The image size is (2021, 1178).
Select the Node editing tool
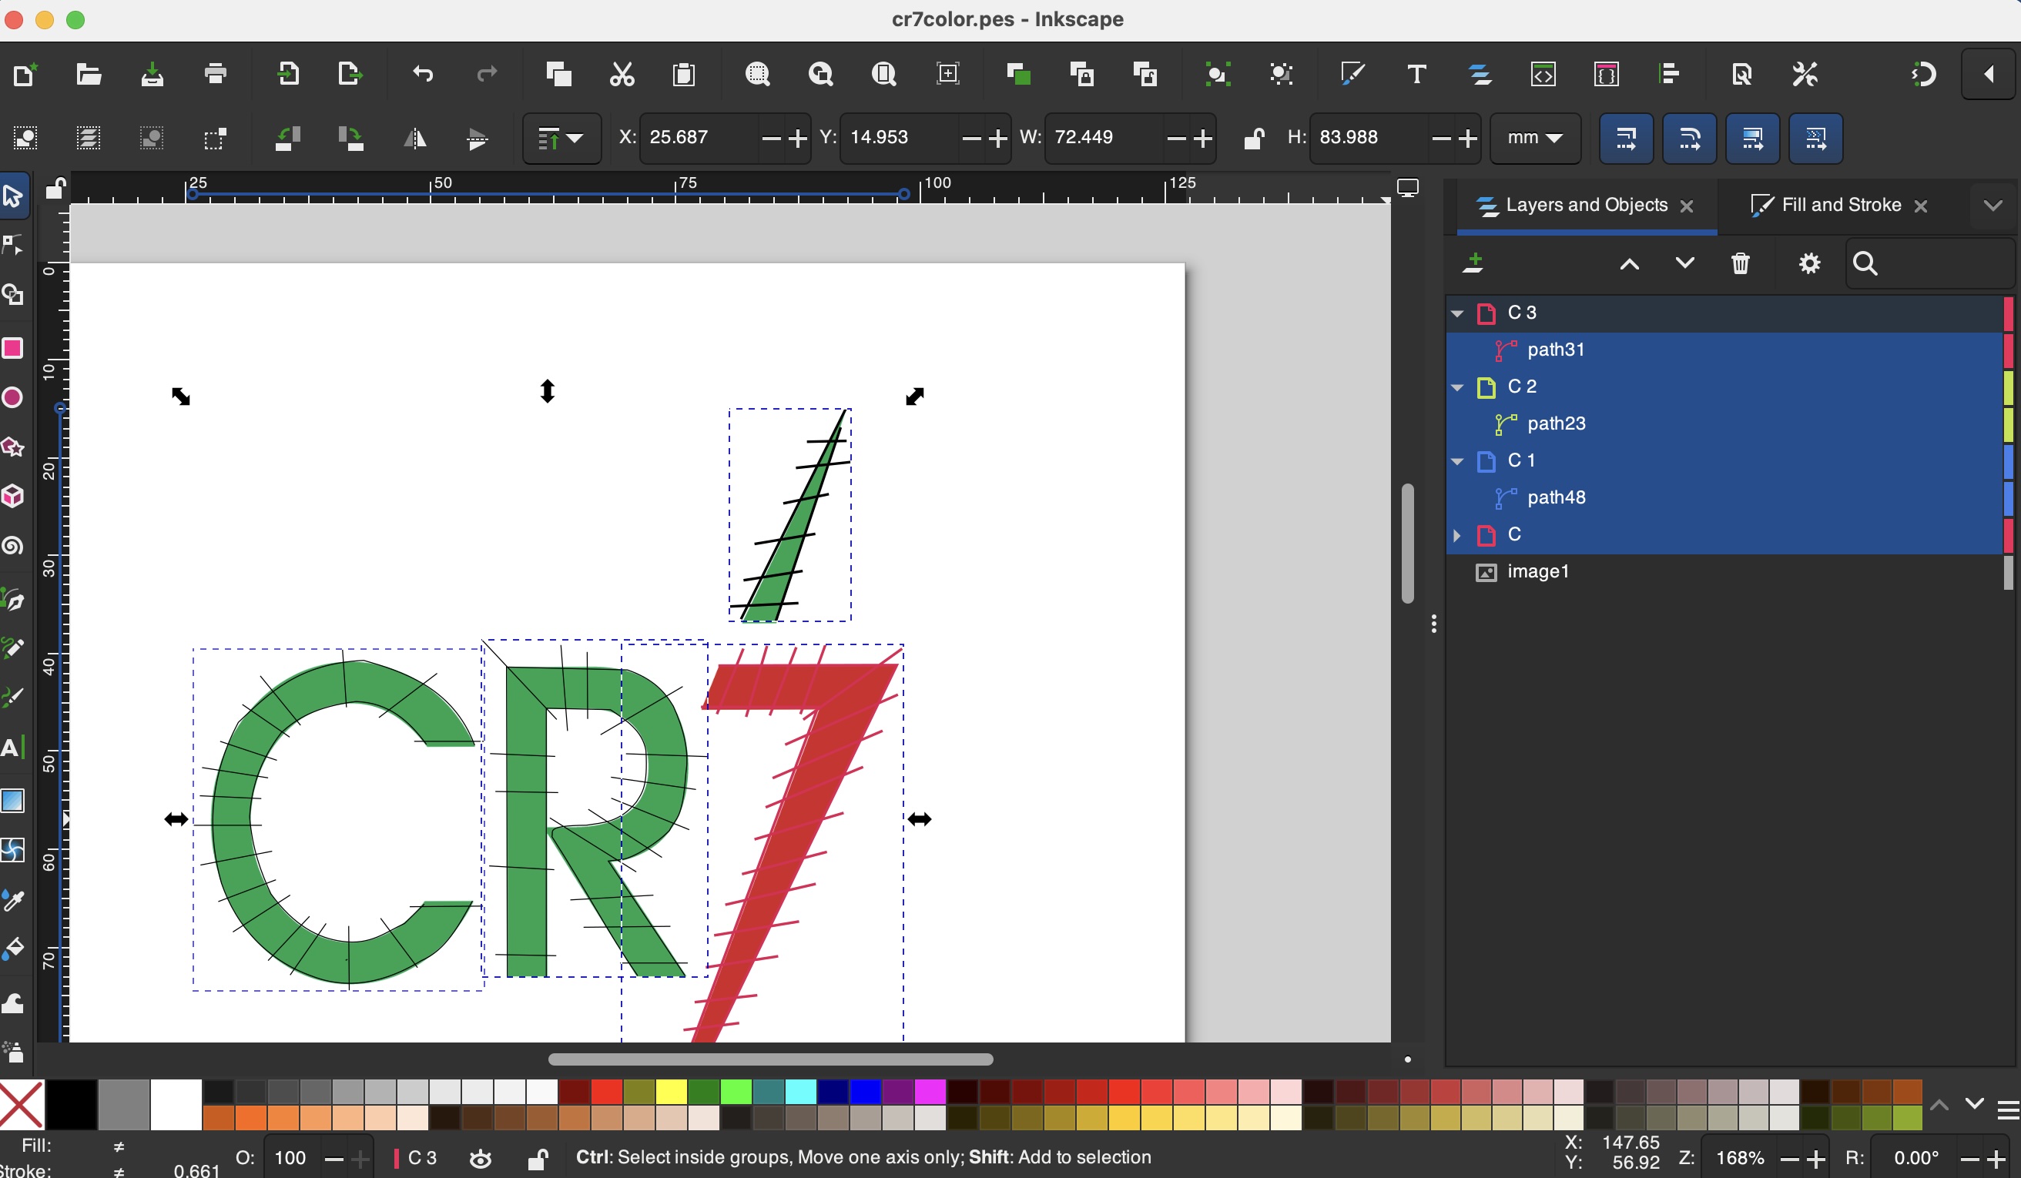click(13, 246)
